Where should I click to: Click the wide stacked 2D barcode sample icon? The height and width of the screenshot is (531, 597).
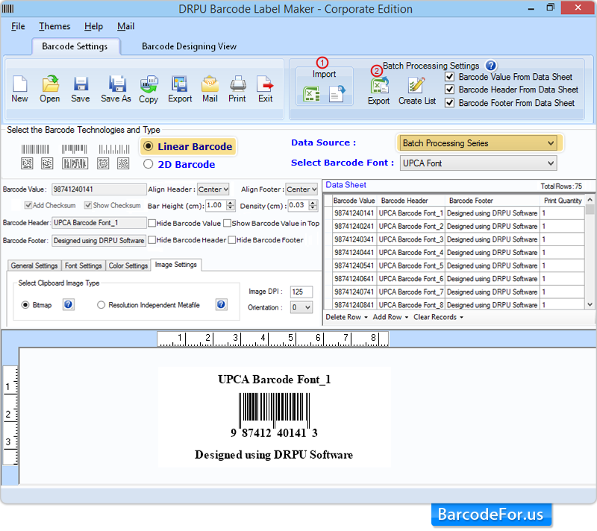[75, 163]
